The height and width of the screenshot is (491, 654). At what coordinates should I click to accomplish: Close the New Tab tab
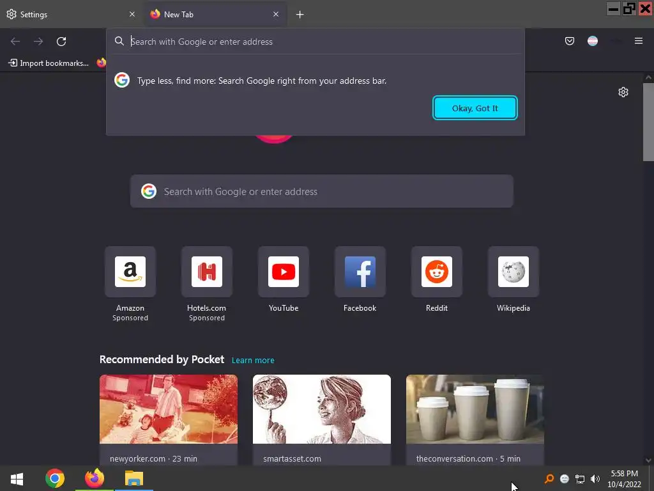point(276,14)
